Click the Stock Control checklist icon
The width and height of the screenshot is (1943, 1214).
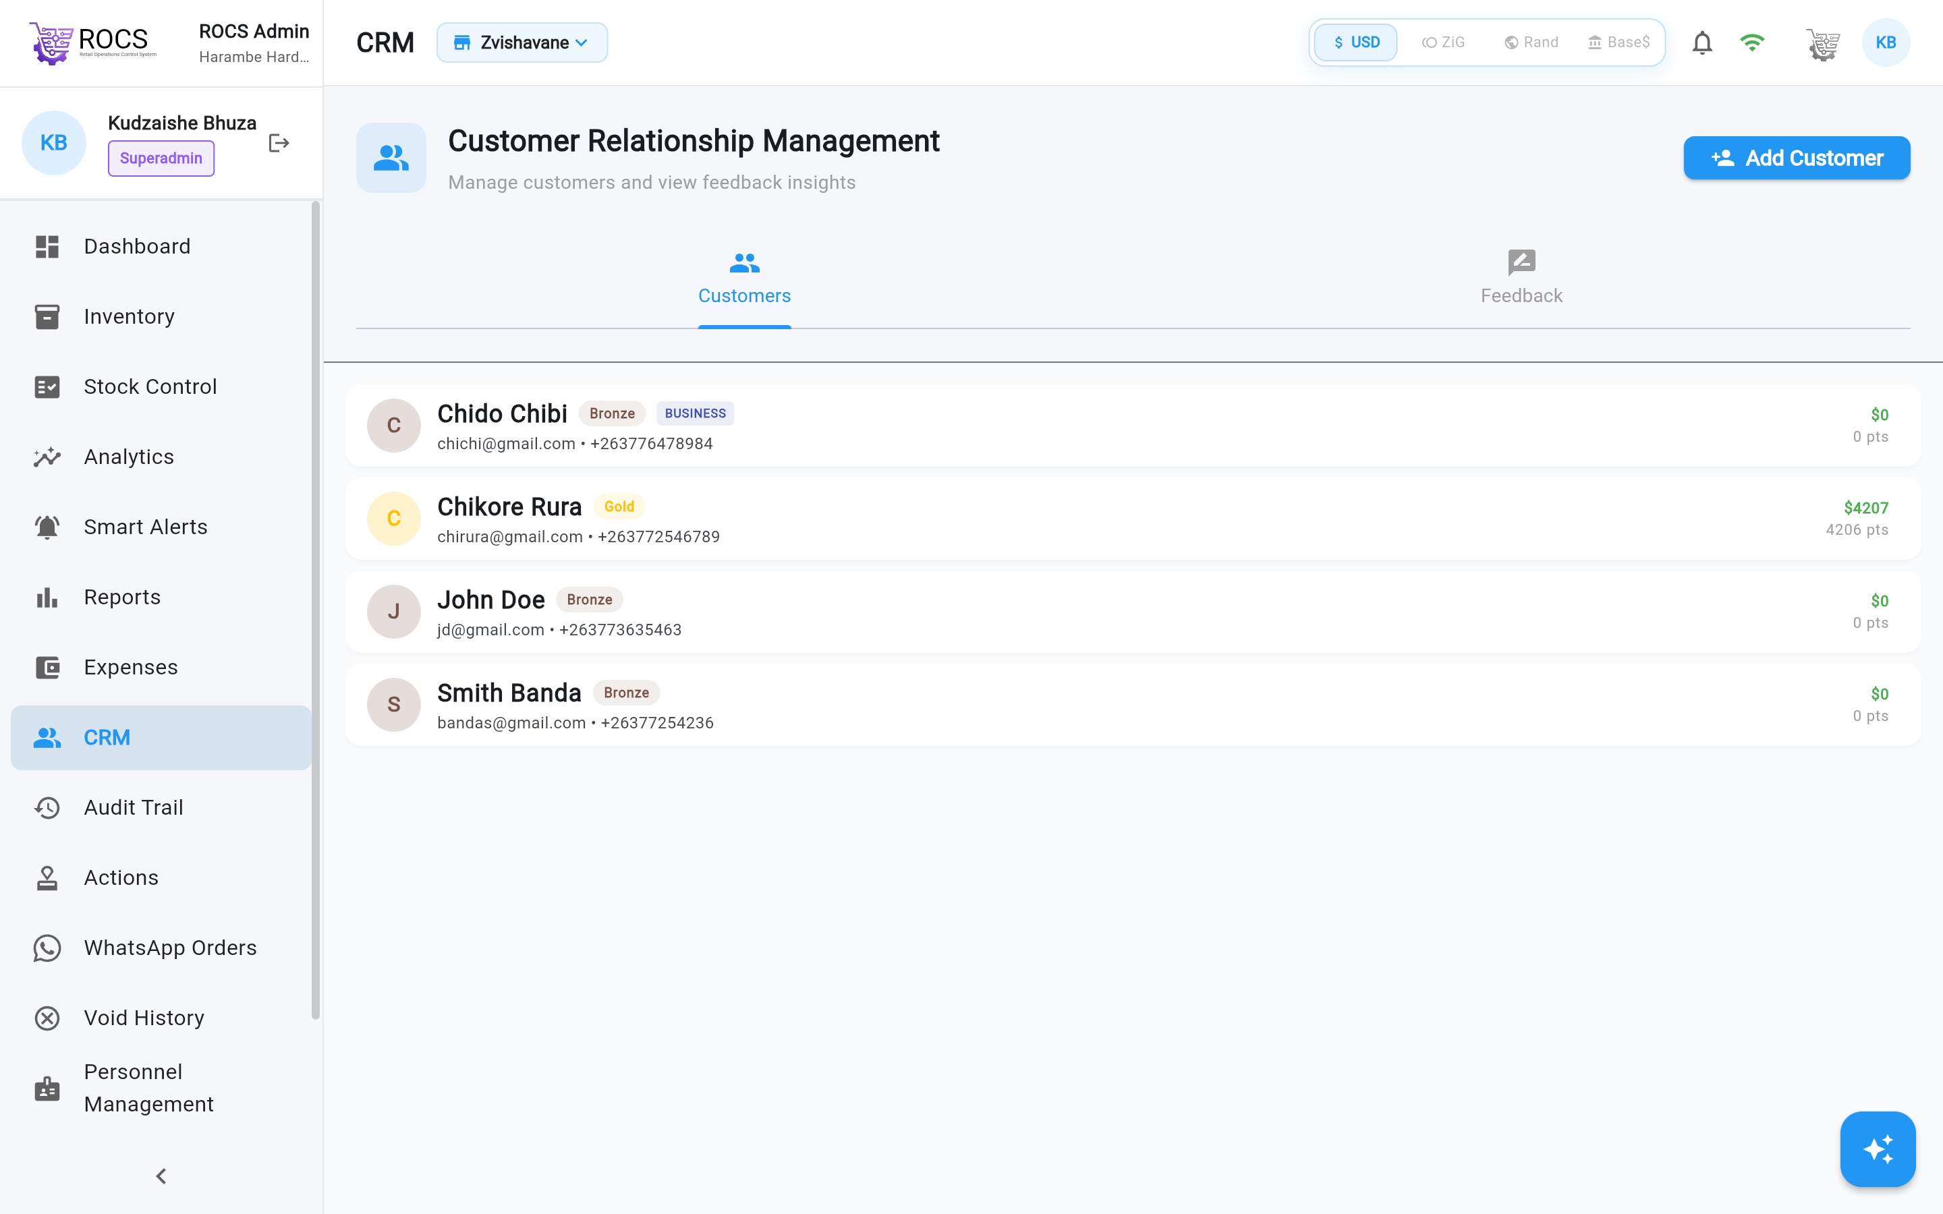point(47,387)
